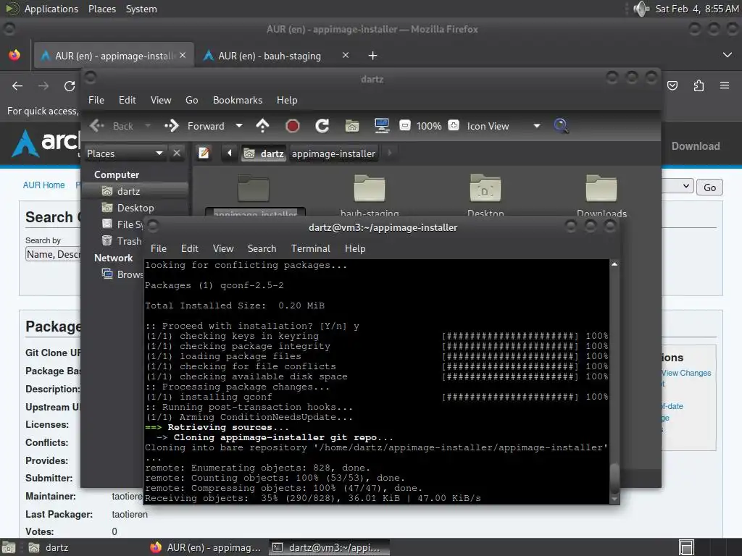Reload the current folder in file manager
The height and width of the screenshot is (556, 742).
click(322, 126)
